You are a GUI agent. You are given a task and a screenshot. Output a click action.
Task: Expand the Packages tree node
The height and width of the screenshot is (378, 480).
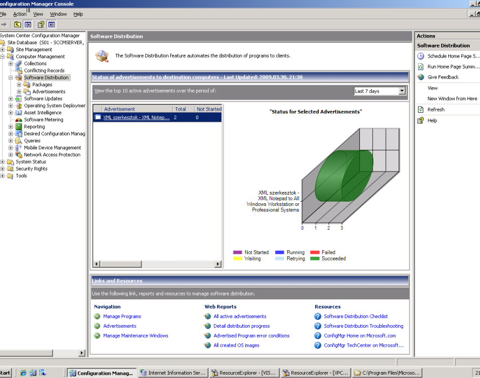(x=19, y=85)
